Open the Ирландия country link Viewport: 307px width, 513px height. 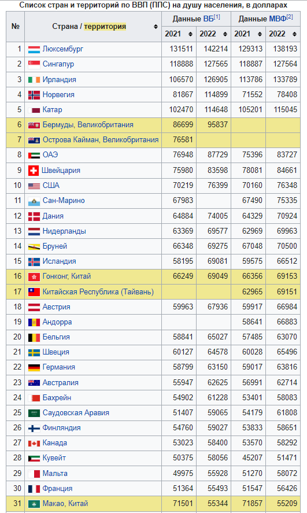[x=59, y=79]
